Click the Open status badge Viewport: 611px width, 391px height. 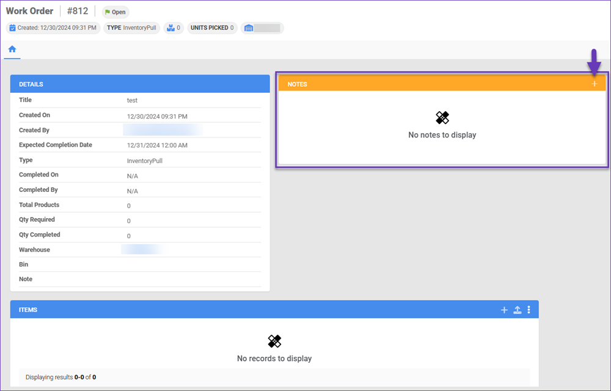(x=115, y=11)
